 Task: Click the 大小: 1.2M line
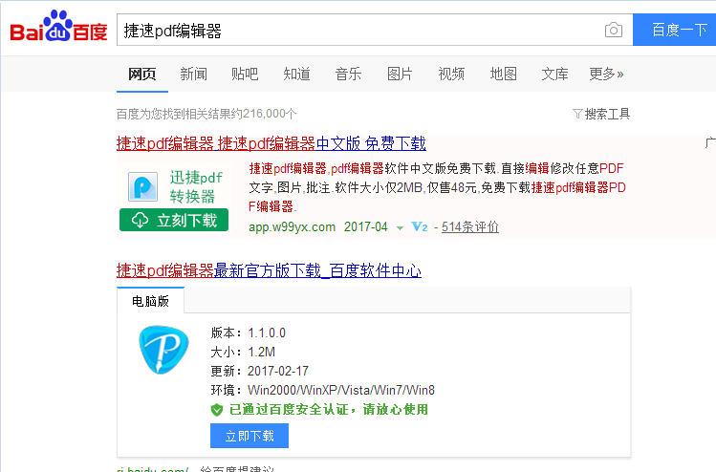243,352
